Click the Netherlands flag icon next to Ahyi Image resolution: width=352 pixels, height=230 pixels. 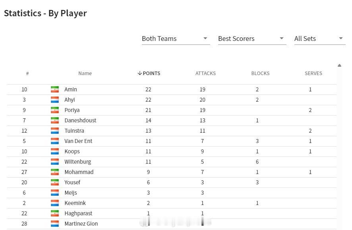click(55, 100)
